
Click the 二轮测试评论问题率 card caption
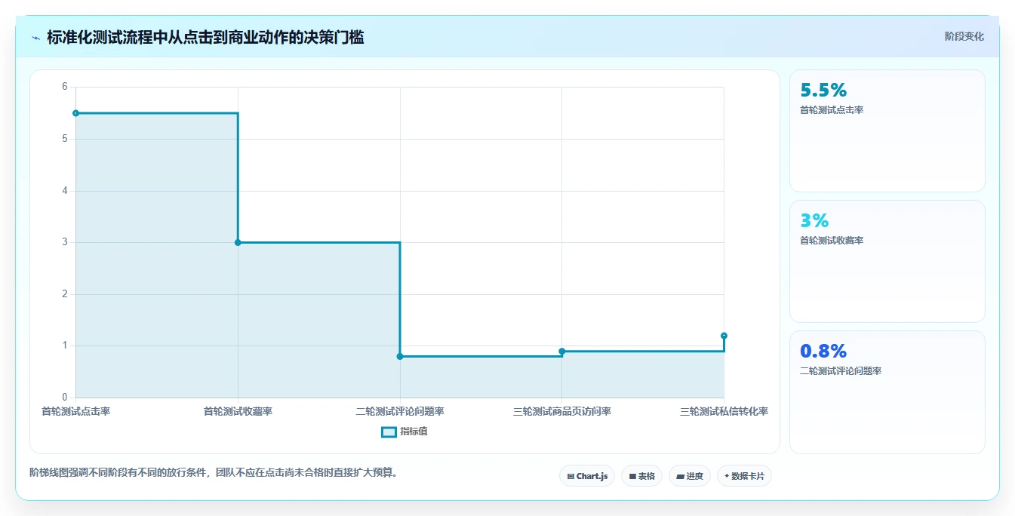point(841,371)
